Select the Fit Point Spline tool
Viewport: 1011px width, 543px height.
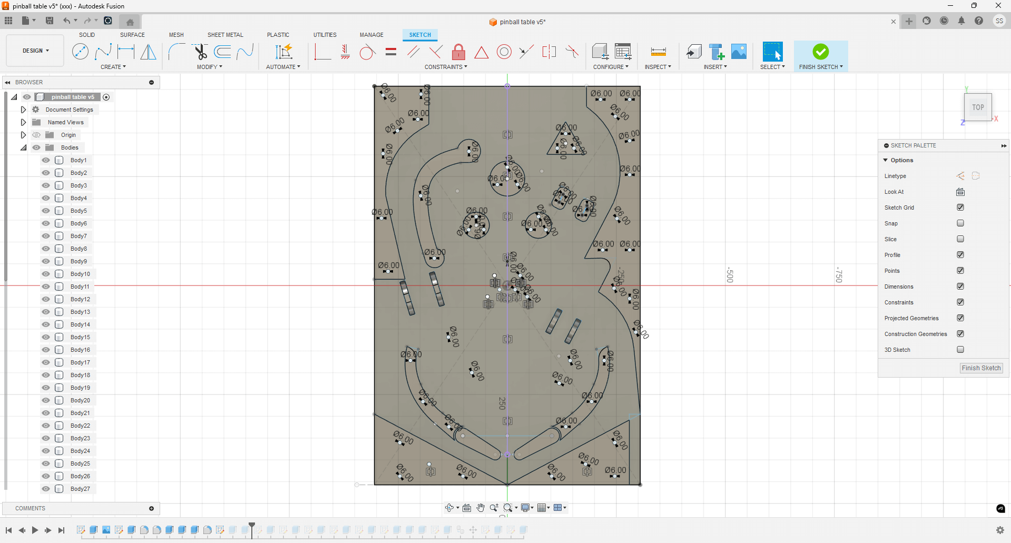(x=103, y=52)
